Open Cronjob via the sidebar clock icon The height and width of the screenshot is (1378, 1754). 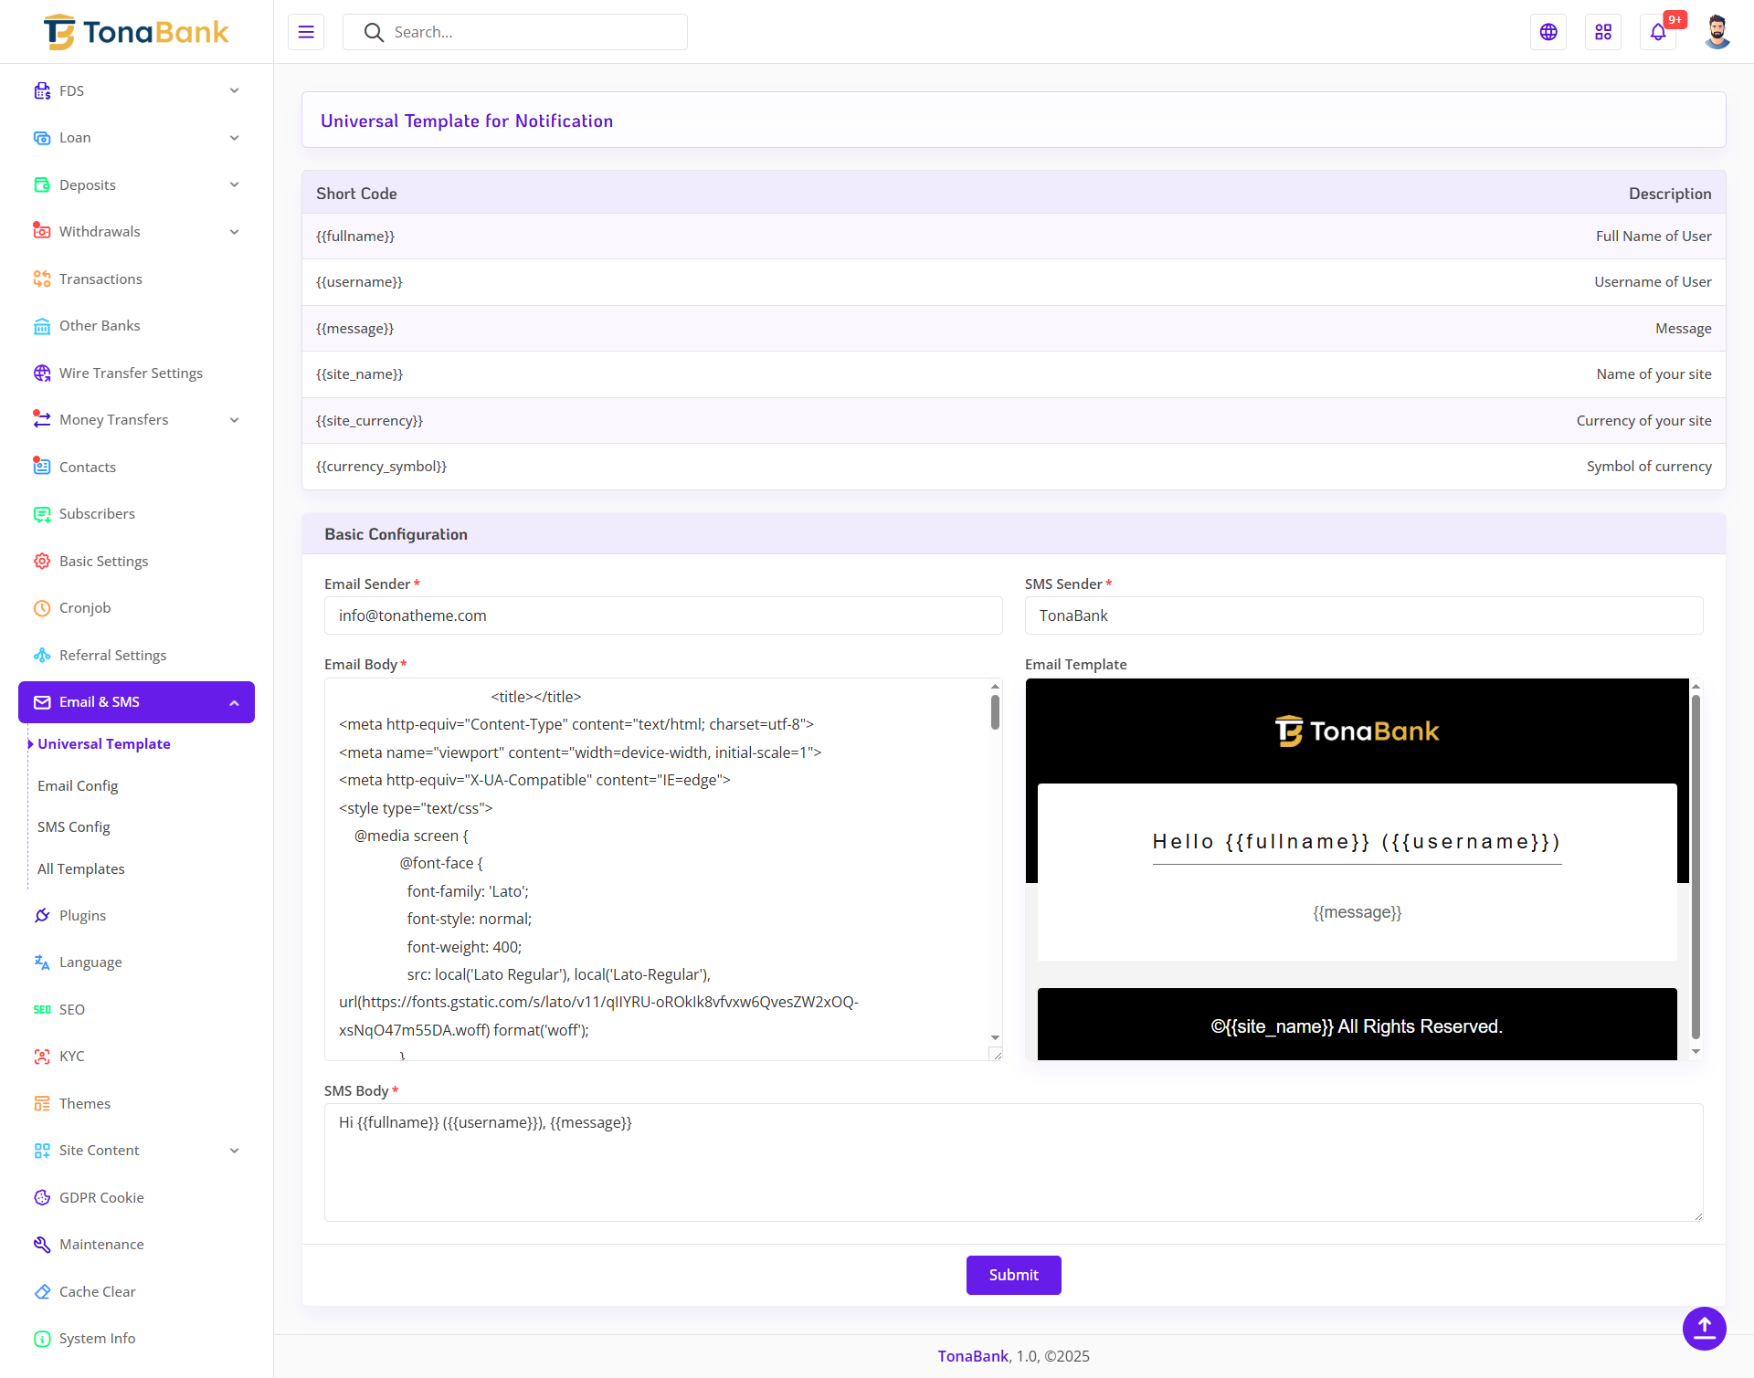coord(42,608)
